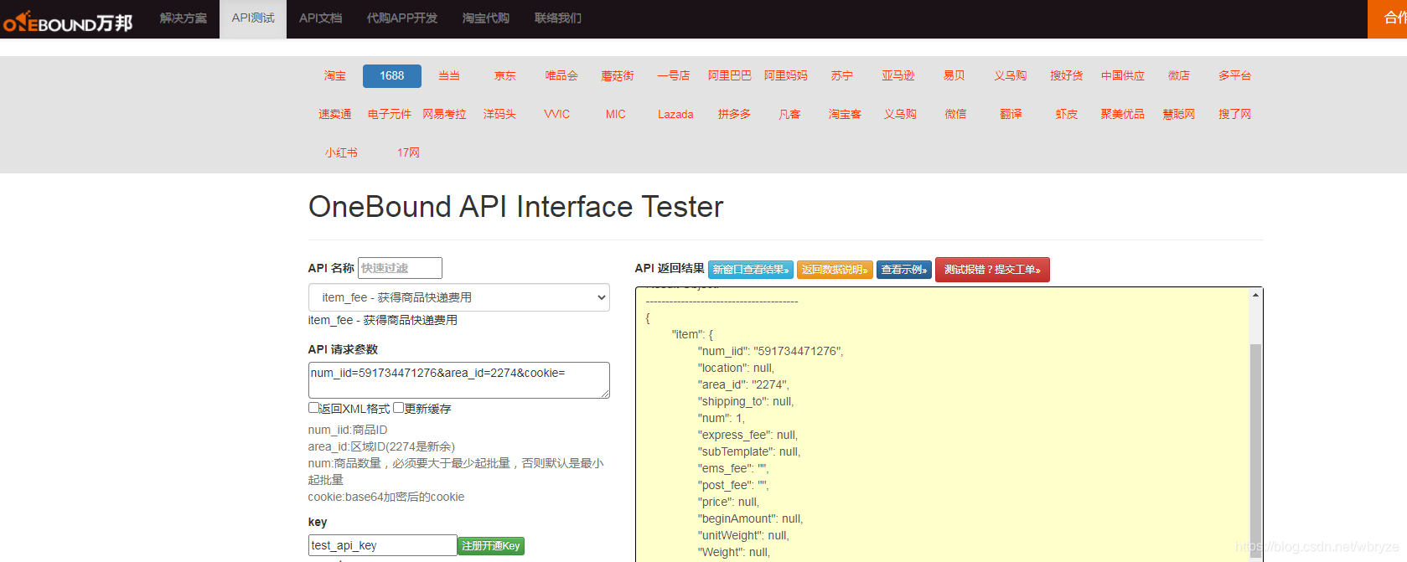Focus the 快速过滤 API name filter field
1407x562 pixels.
click(x=400, y=268)
